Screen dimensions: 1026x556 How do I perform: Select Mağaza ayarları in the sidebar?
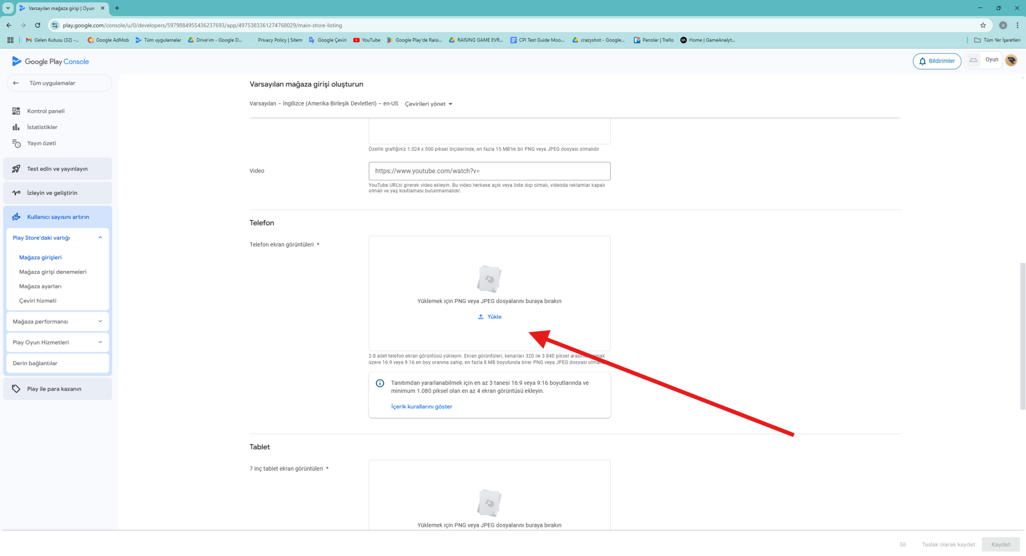[x=40, y=287]
